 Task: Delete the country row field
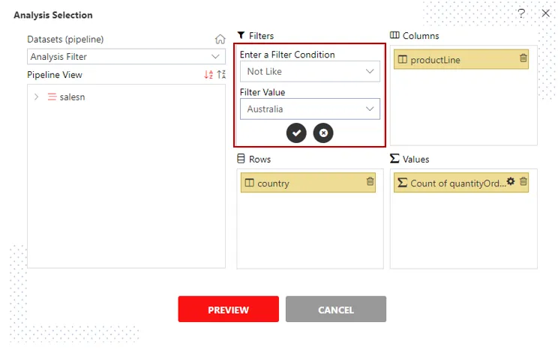pyautogui.click(x=370, y=181)
